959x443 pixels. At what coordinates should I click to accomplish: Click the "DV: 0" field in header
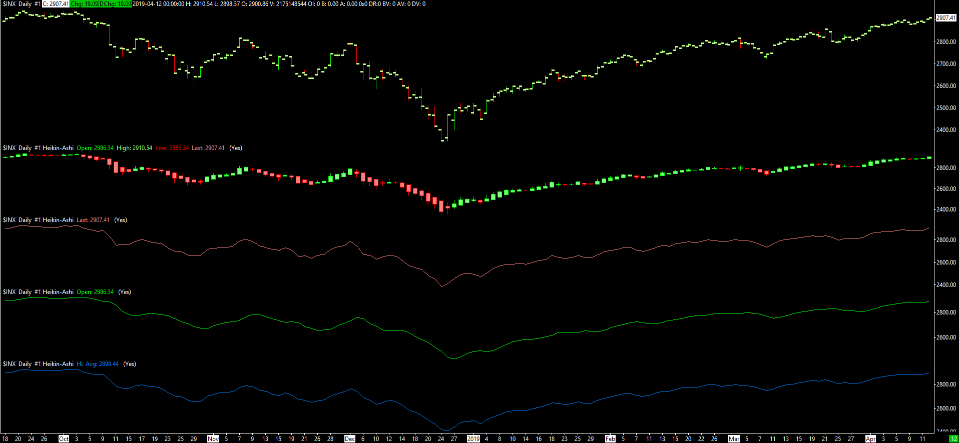coord(419,4)
